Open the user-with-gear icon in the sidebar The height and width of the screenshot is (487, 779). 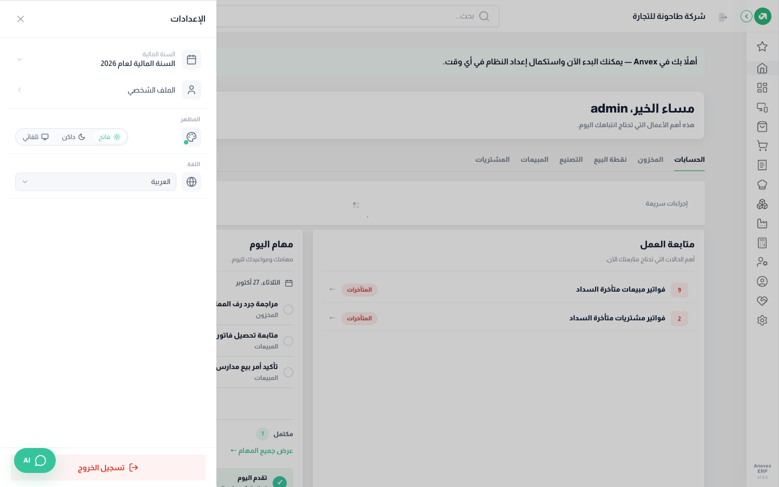pyautogui.click(x=762, y=262)
